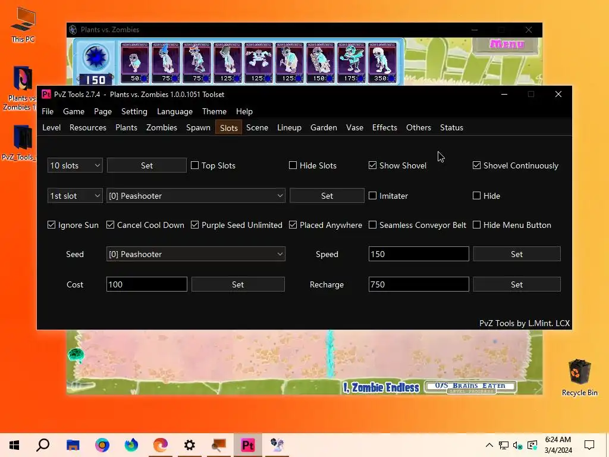This screenshot has height=457, width=609.
Task: Uncheck Shovel Continuously
Action: pos(476,165)
